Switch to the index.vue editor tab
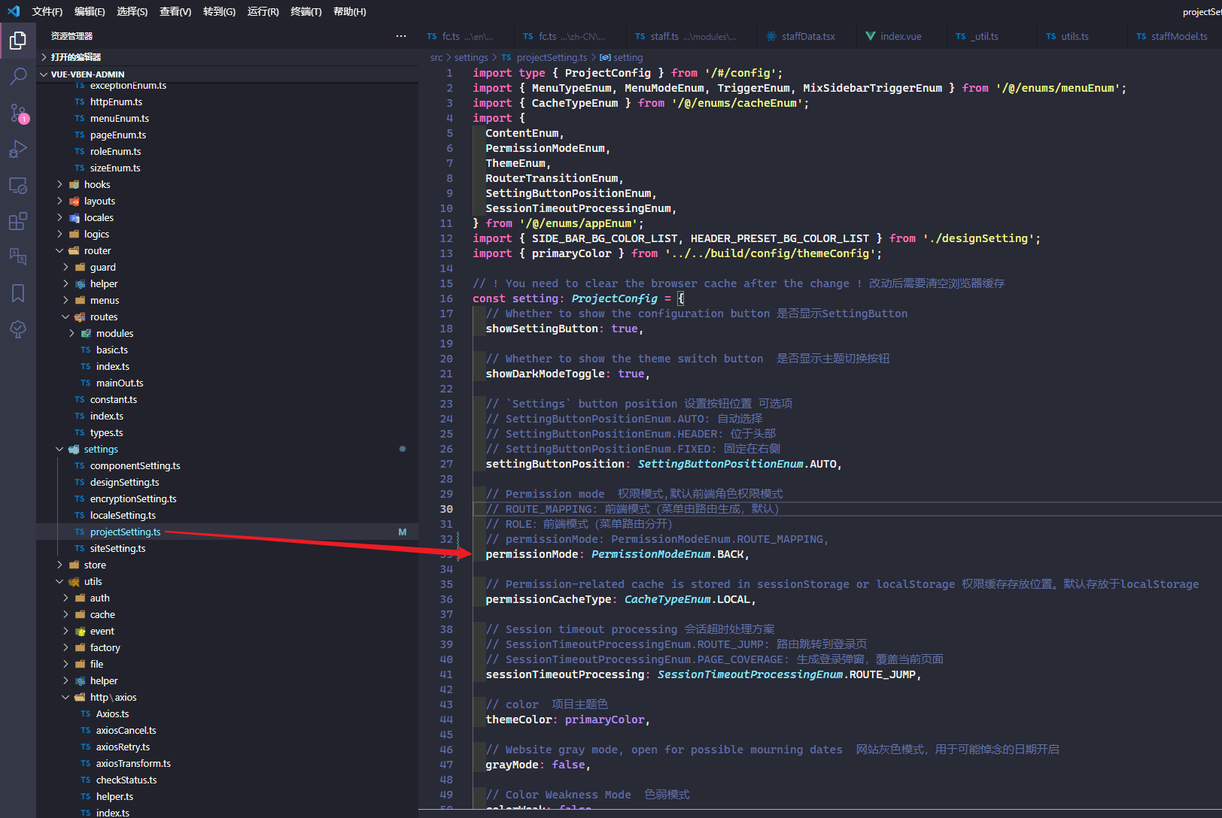The image size is (1222, 818). tap(901, 36)
